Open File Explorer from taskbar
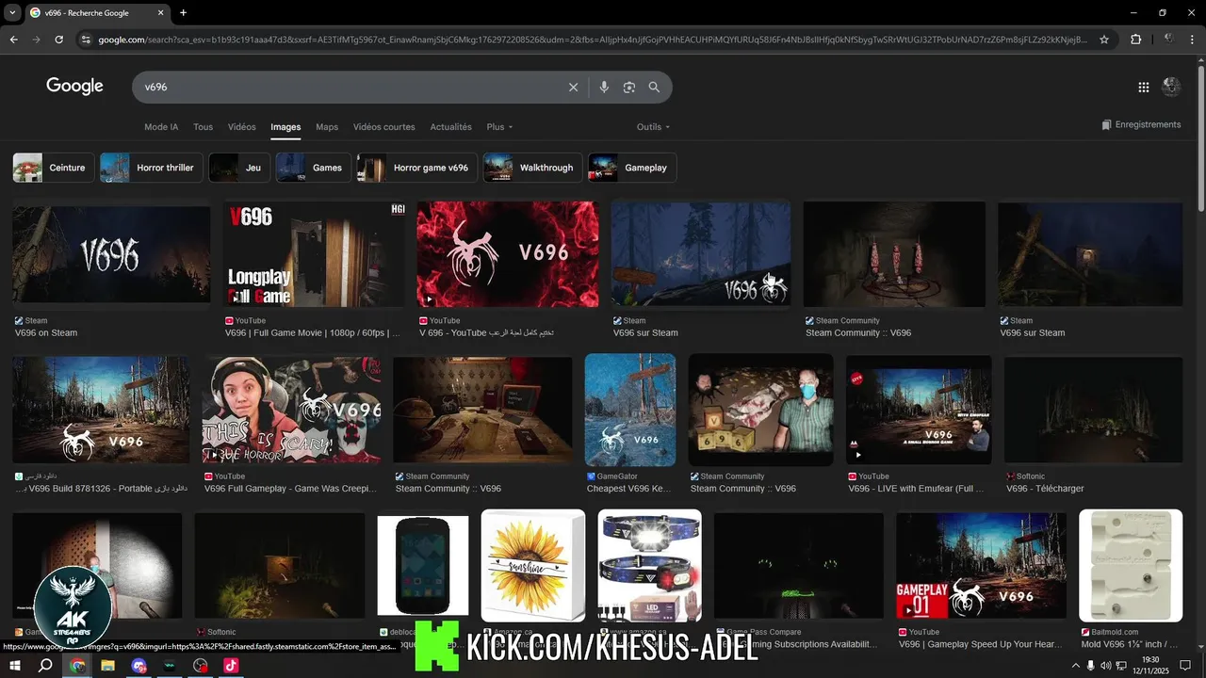The width and height of the screenshot is (1206, 678). pyautogui.click(x=107, y=665)
